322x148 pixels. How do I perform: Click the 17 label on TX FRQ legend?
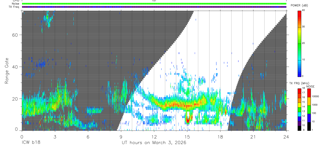point(303,93)
